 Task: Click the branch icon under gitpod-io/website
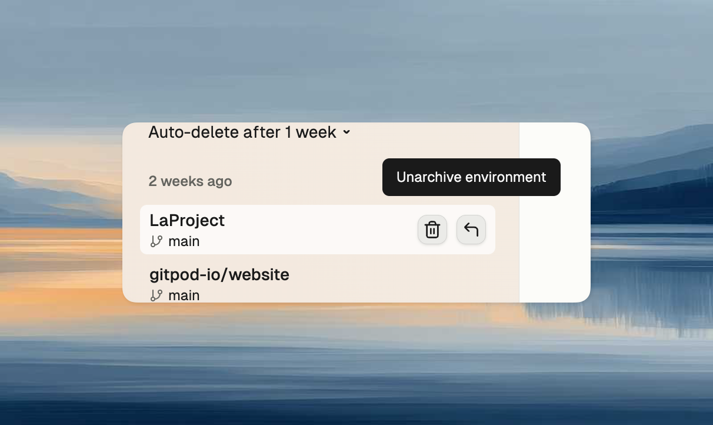point(156,295)
